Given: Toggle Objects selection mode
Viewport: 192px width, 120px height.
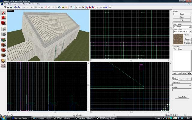Looking at the screenshot, I should 182,17.
